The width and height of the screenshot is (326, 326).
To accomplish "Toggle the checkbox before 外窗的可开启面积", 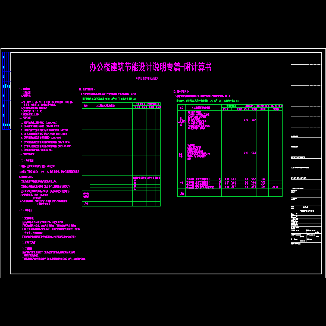I will pos(23,237).
